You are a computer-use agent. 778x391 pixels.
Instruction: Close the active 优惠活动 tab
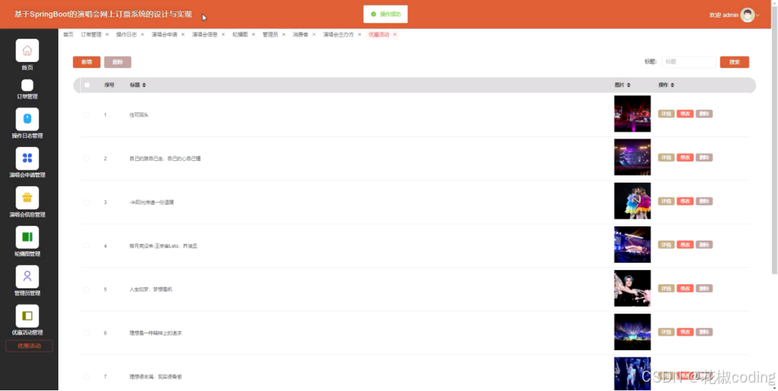pos(395,34)
